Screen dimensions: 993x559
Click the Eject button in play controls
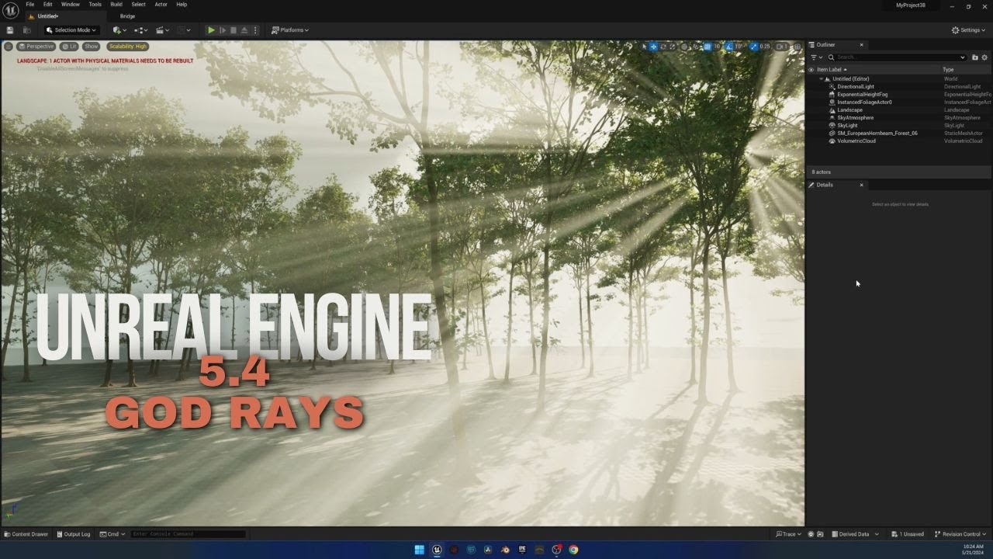[244, 30]
